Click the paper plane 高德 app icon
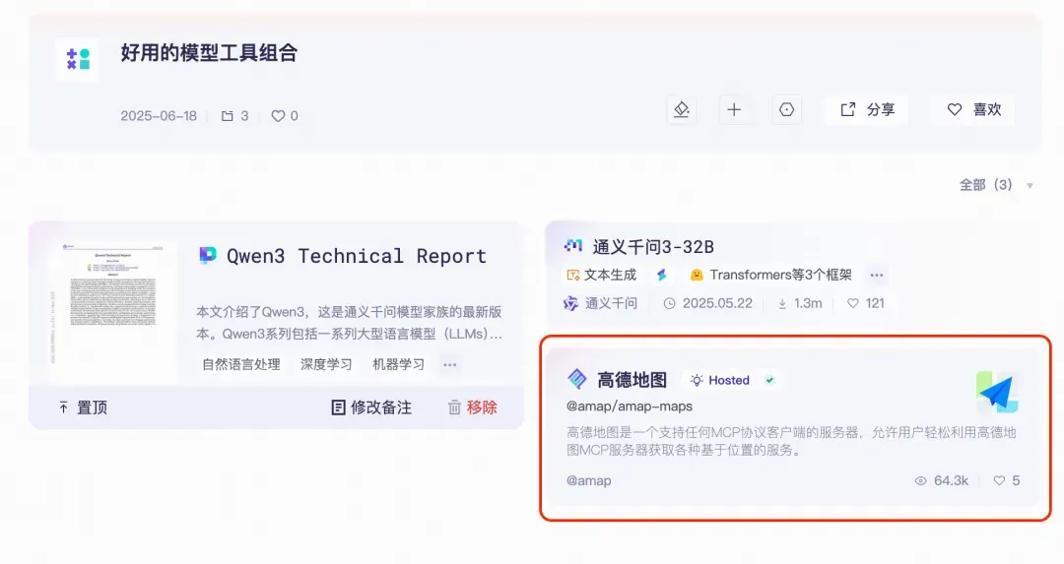The height and width of the screenshot is (564, 1064). (997, 392)
